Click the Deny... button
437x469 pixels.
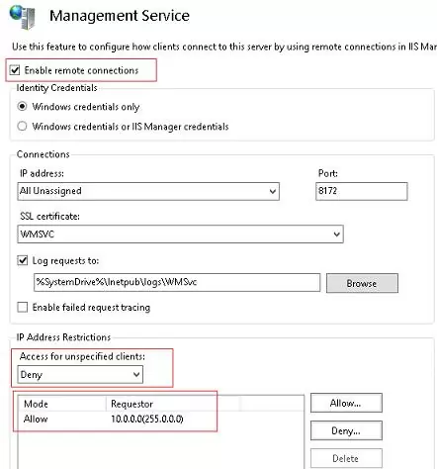point(346,430)
